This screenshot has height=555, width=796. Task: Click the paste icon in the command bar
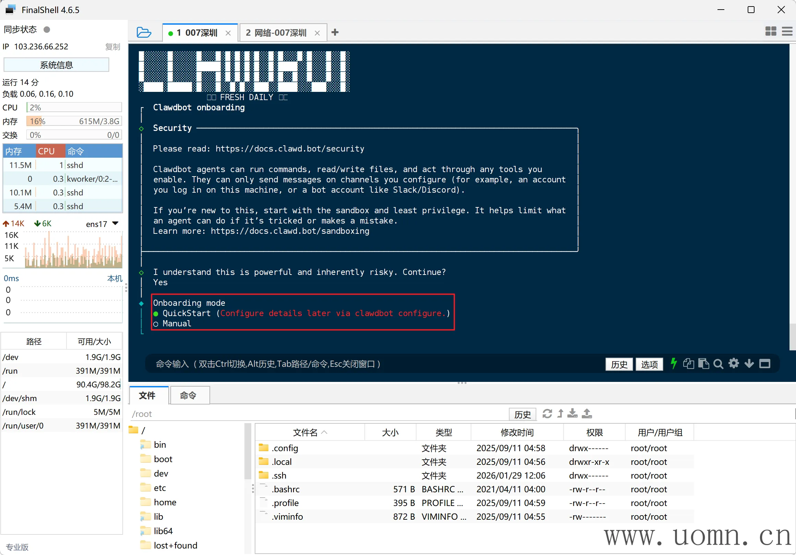(703, 364)
